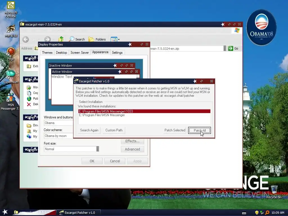Click the red X Delete task icon
Image resolution: width=288 pixels, height=216 pixels.
pos(29,104)
